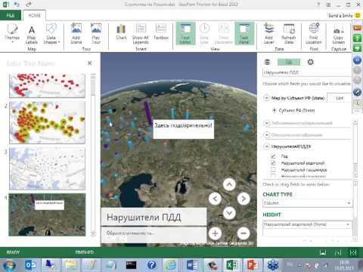This screenshot has width=363, height=272.
Task: Tilt the globe down with down arrow
Action: point(229,213)
